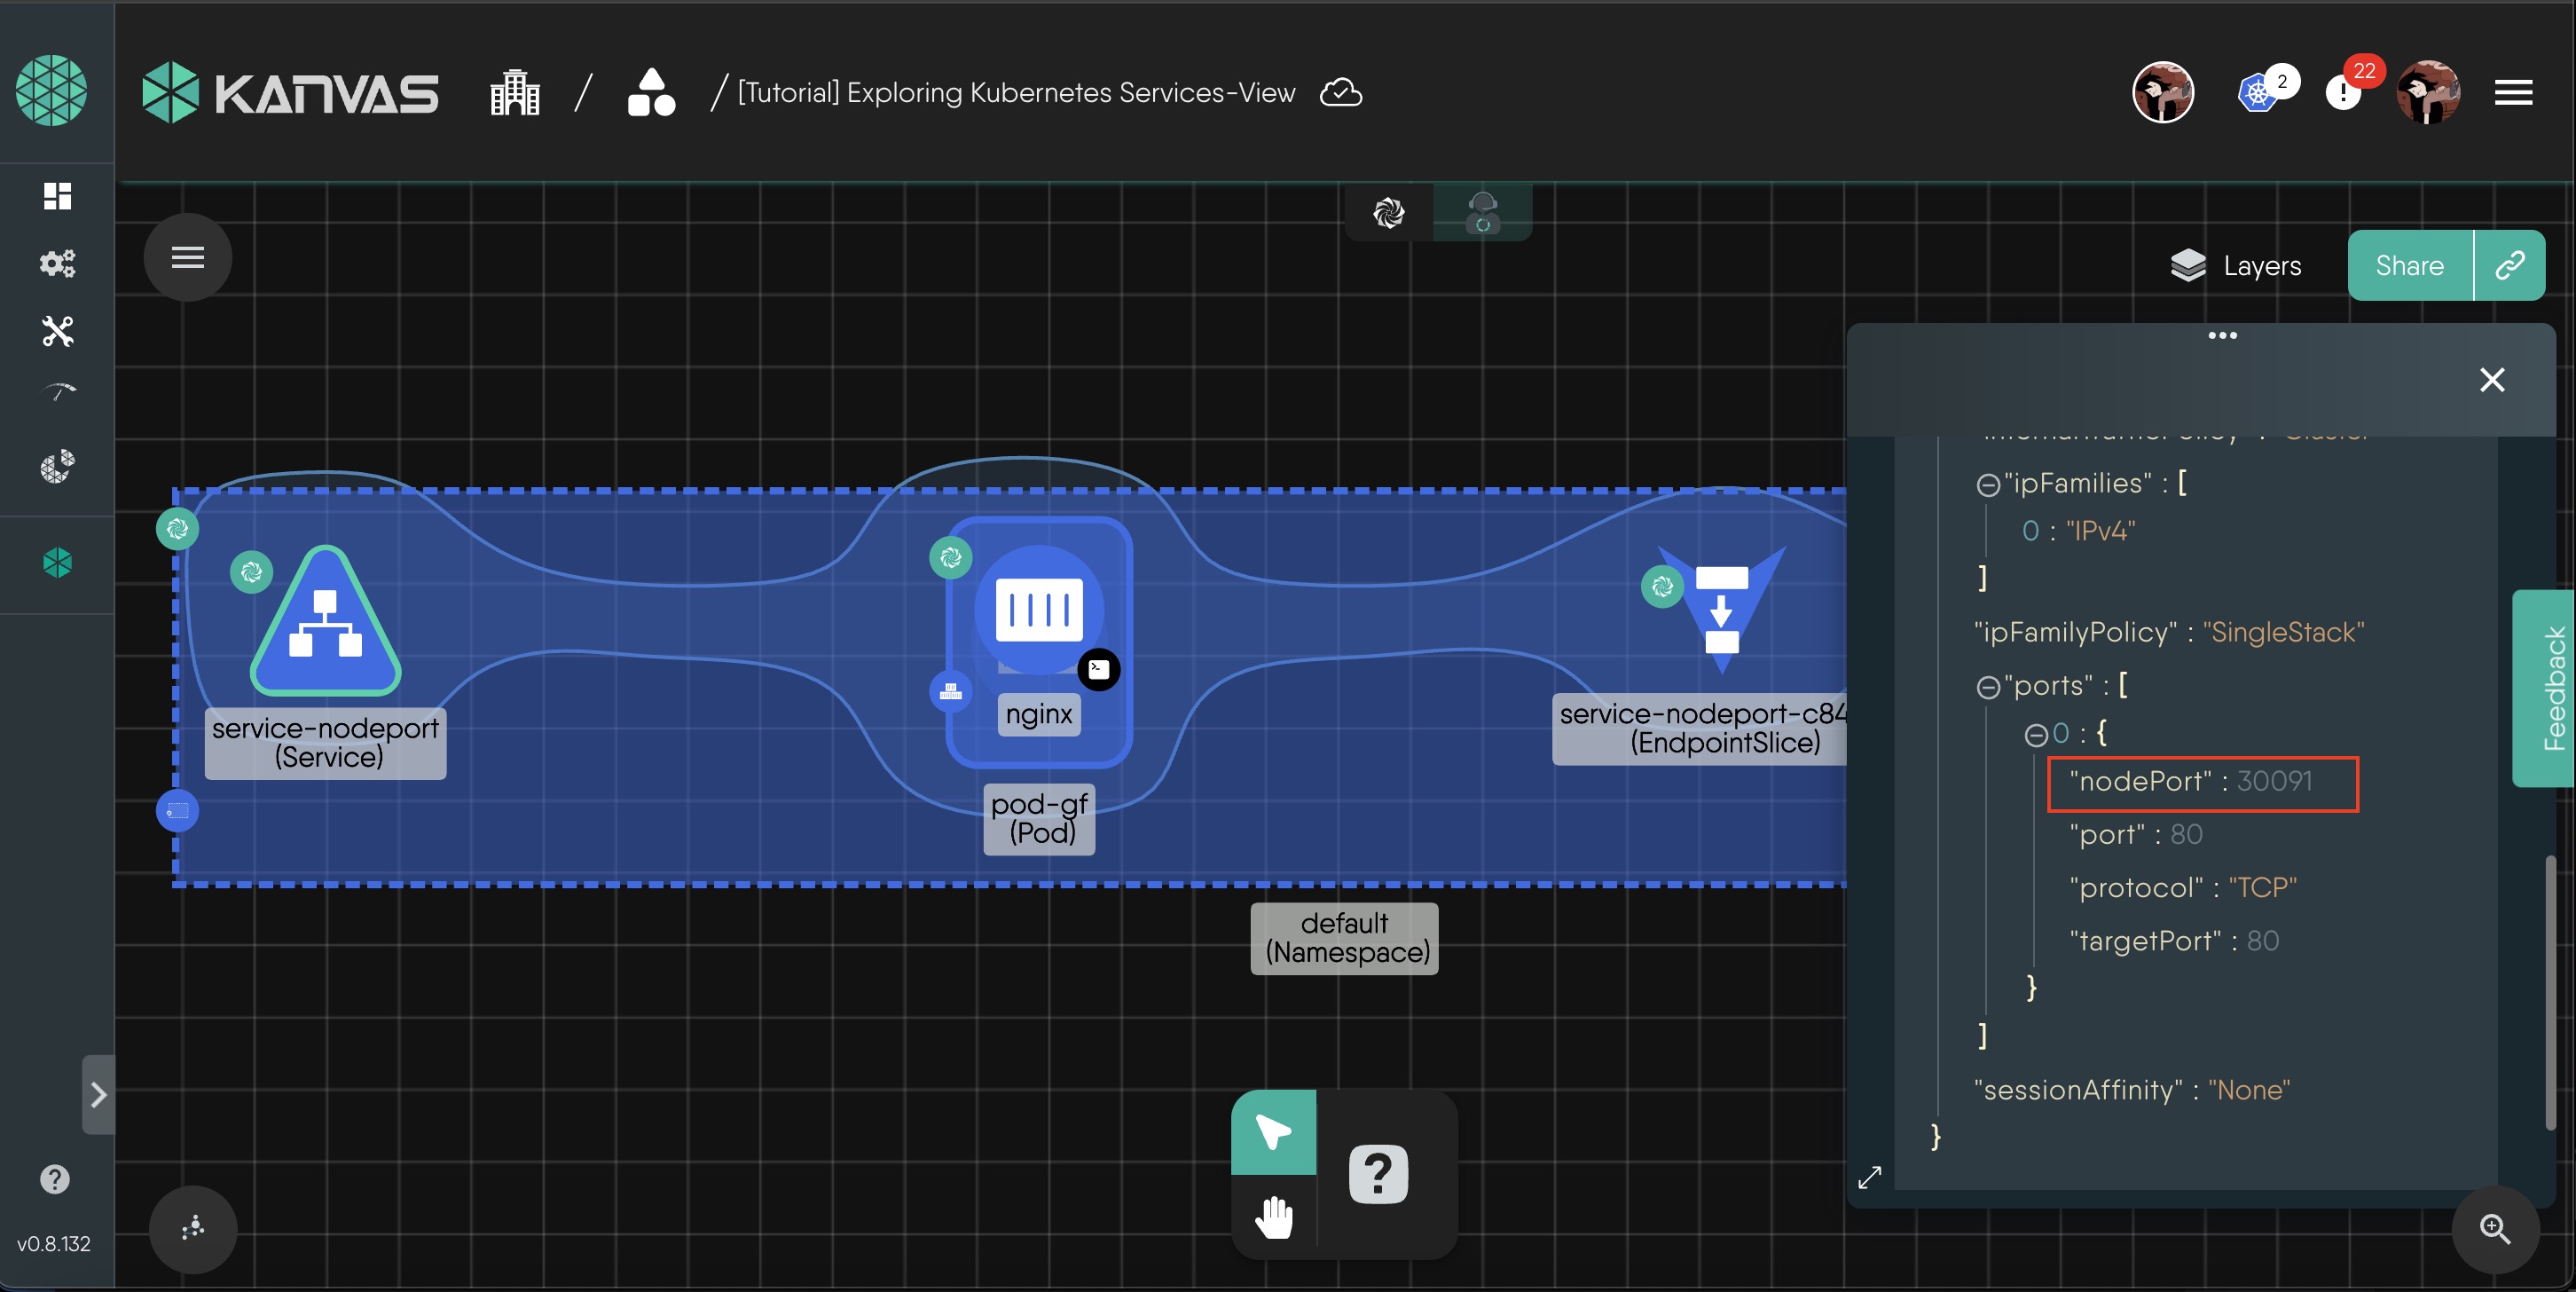
Task: Collapse the "ipFamilies" array
Action: pyautogui.click(x=1987, y=485)
